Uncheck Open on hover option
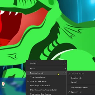 click(81, 92)
